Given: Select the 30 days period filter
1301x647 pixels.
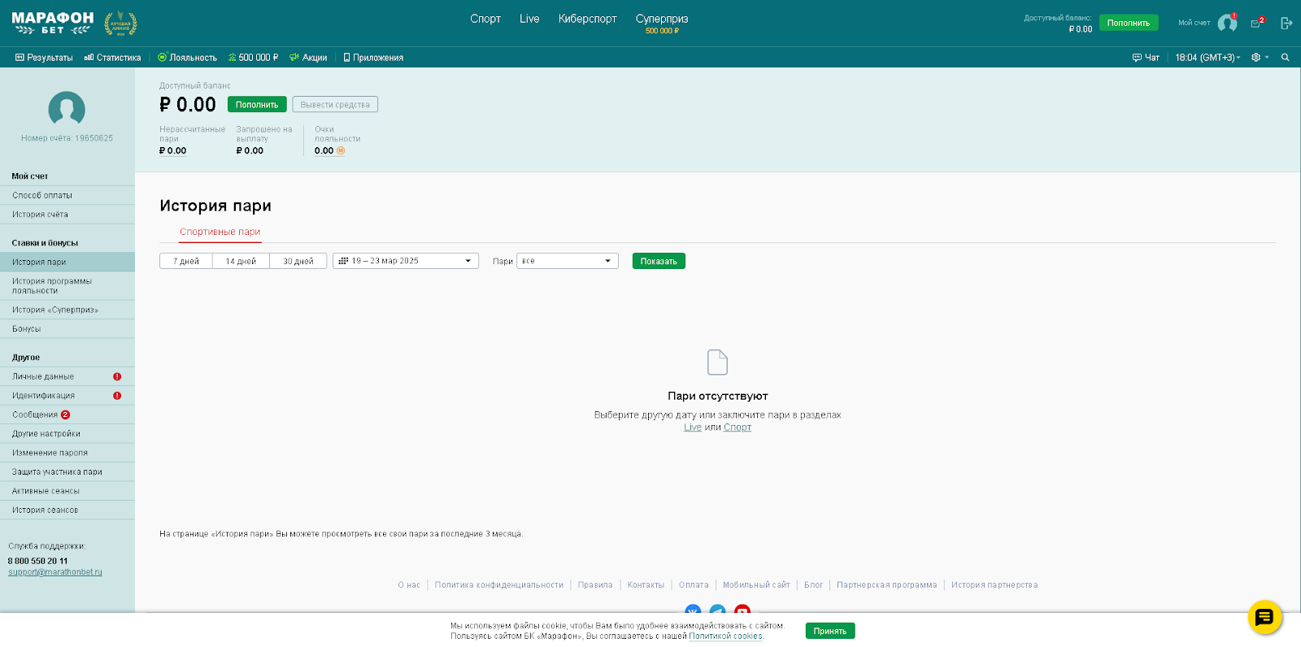Looking at the screenshot, I should 298,261.
